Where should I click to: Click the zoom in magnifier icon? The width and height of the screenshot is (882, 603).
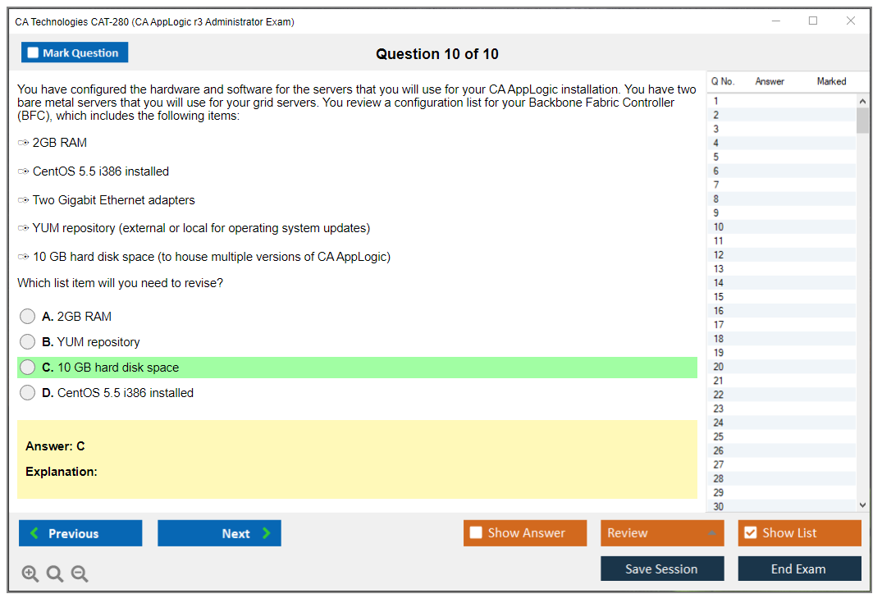click(x=30, y=573)
